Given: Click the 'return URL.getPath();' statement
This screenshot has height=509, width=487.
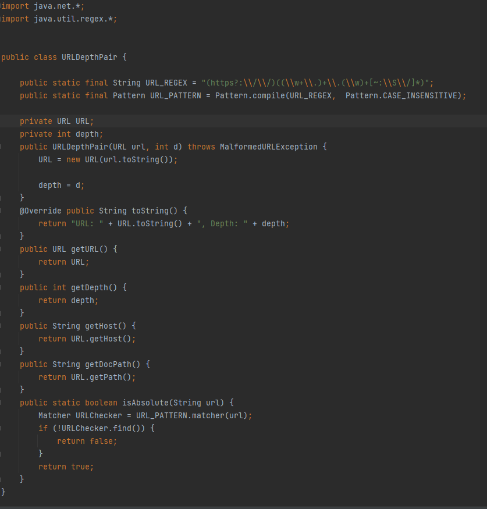Looking at the screenshot, I should point(87,377).
